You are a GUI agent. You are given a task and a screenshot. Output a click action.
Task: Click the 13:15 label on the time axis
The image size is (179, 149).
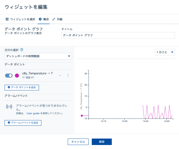coord(104,121)
